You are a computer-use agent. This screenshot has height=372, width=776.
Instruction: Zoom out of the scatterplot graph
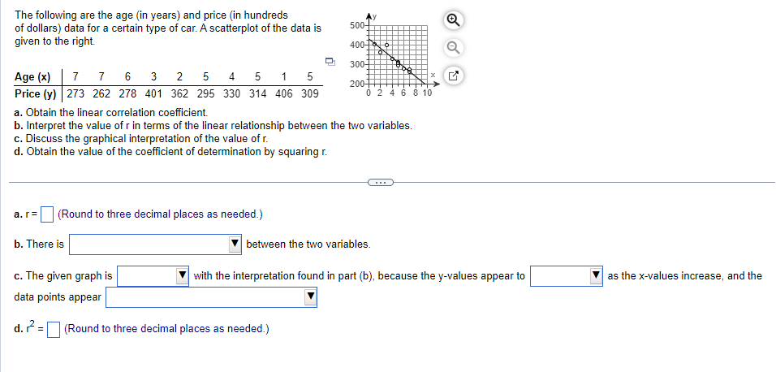(454, 48)
